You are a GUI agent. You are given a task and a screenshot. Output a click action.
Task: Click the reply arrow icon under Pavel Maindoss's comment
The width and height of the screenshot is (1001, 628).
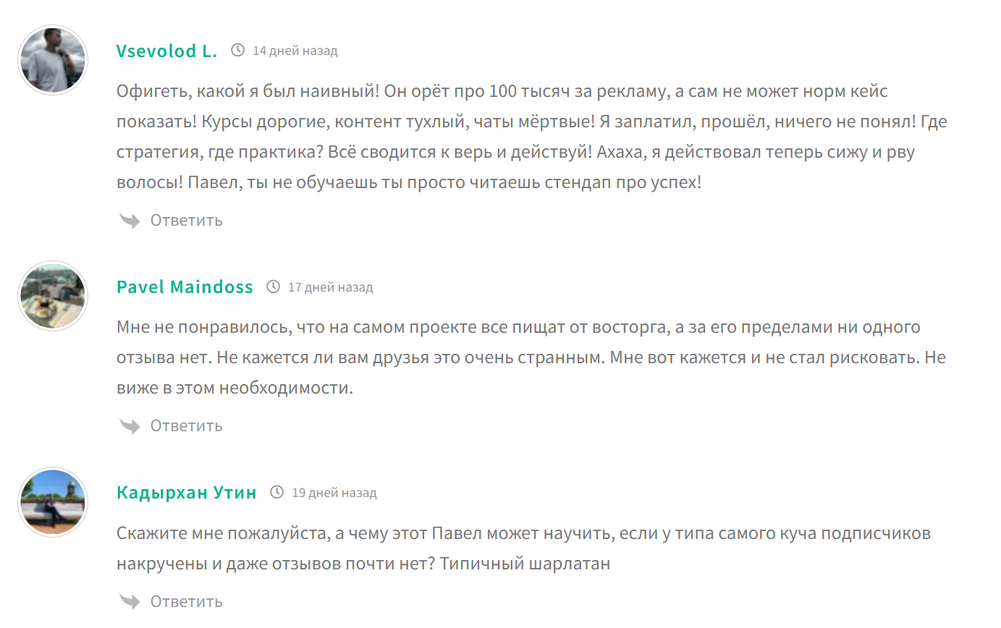(x=130, y=426)
